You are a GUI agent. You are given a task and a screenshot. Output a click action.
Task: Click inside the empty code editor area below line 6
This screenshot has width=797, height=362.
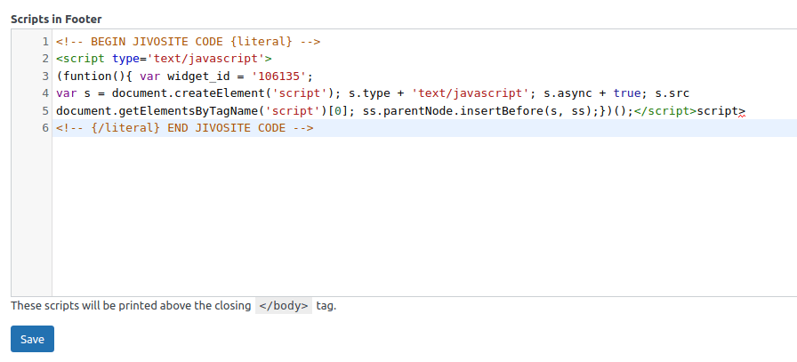[x=424, y=216]
